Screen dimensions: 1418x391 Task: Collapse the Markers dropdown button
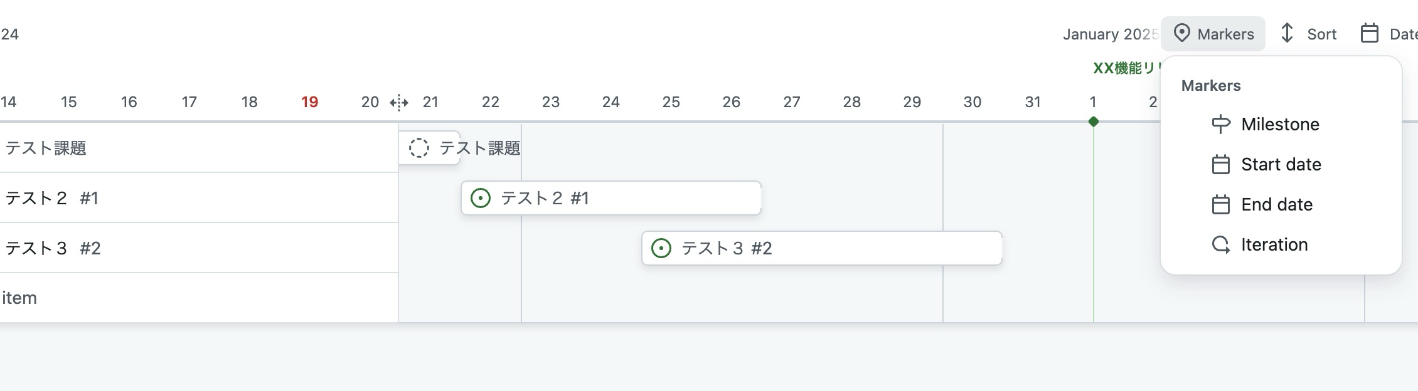pyautogui.click(x=1213, y=34)
